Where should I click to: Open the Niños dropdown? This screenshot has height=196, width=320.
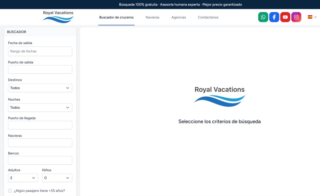57,178
